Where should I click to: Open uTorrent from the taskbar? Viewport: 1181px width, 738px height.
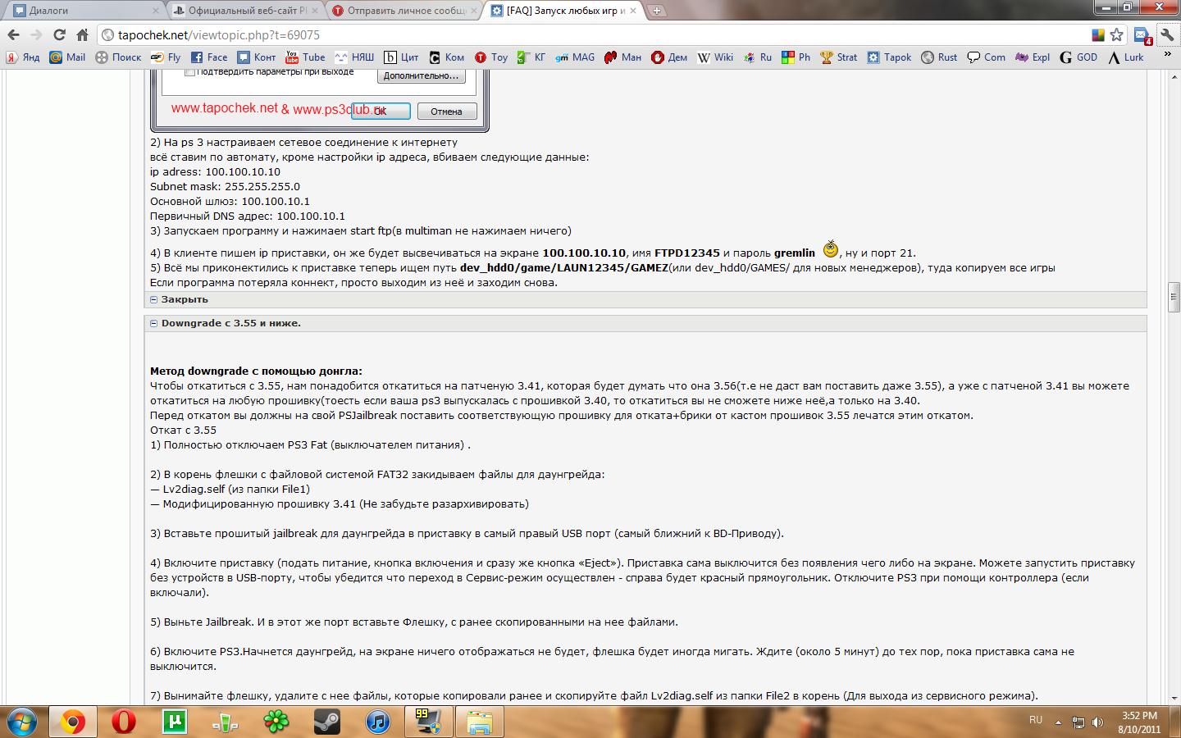pos(175,722)
